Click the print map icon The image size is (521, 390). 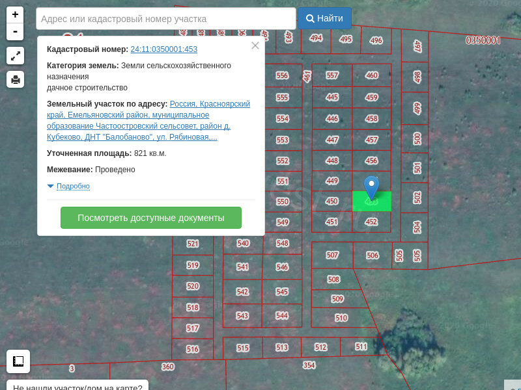15,79
